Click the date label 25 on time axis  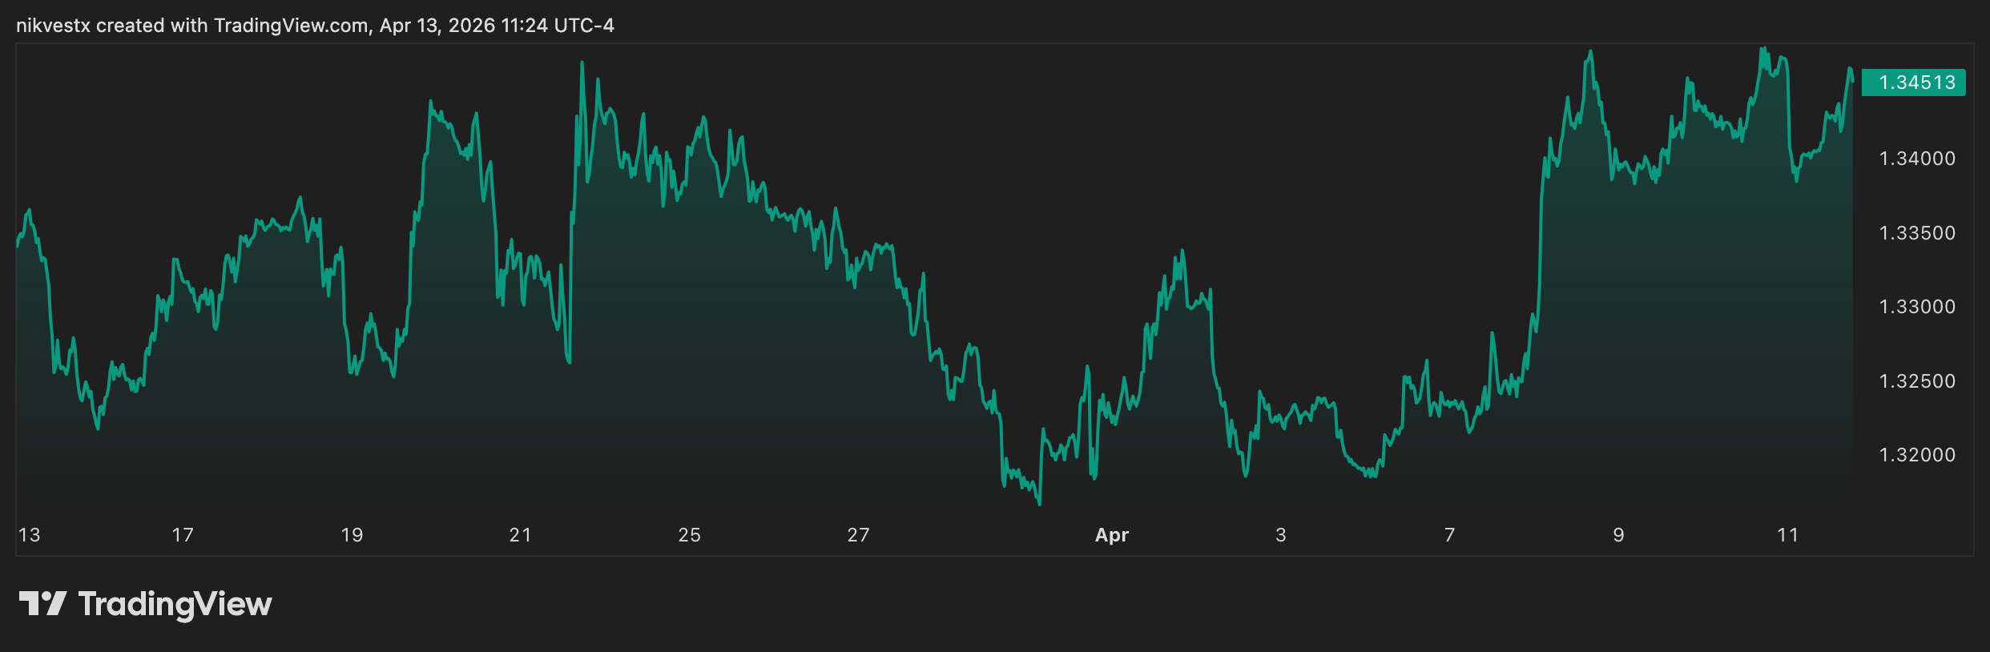tap(690, 535)
